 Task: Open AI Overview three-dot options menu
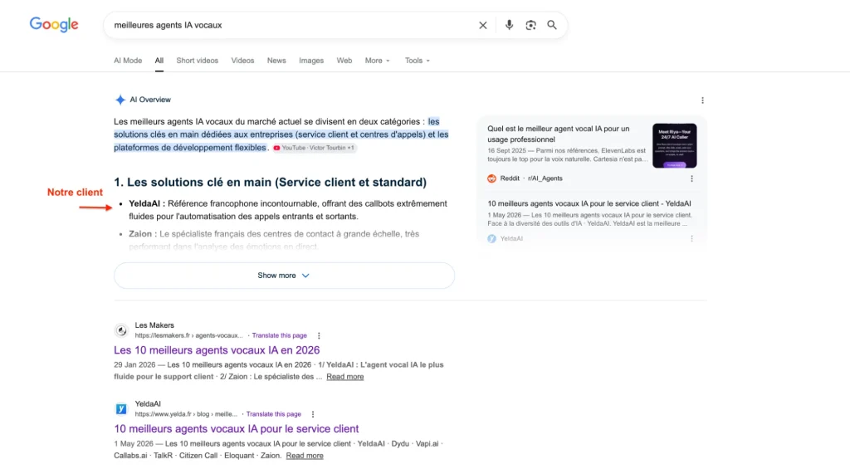(x=702, y=100)
